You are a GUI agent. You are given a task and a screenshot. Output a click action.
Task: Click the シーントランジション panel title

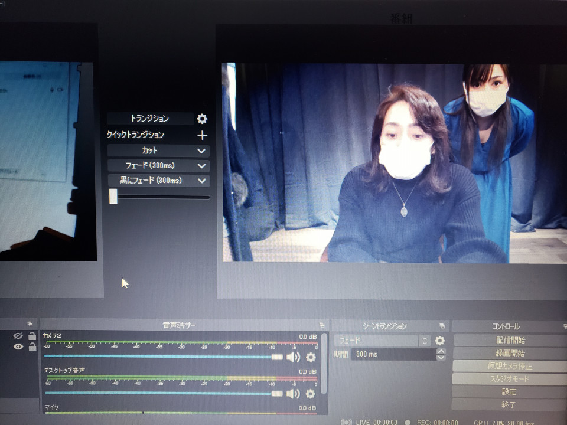point(384,326)
